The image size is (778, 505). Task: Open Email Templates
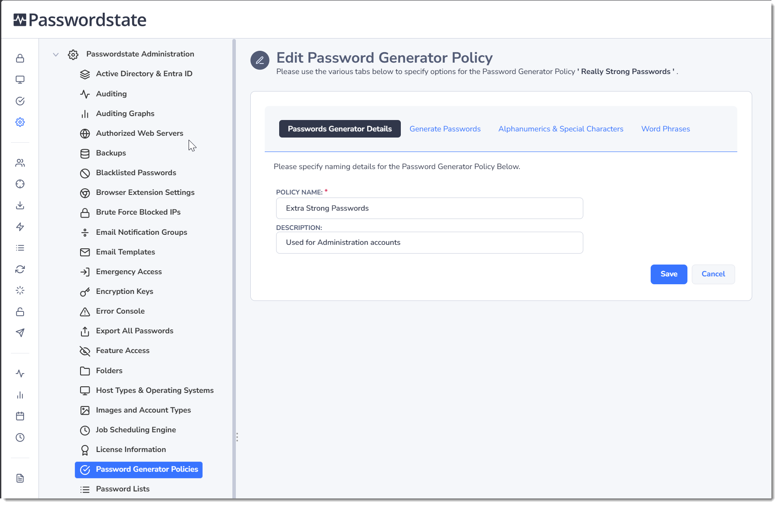point(126,252)
